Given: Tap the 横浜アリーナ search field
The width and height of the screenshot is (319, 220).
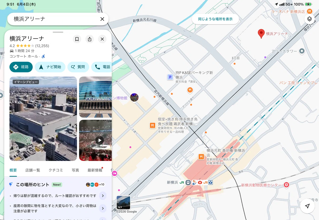Looking at the screenshot, I should 58,19.
